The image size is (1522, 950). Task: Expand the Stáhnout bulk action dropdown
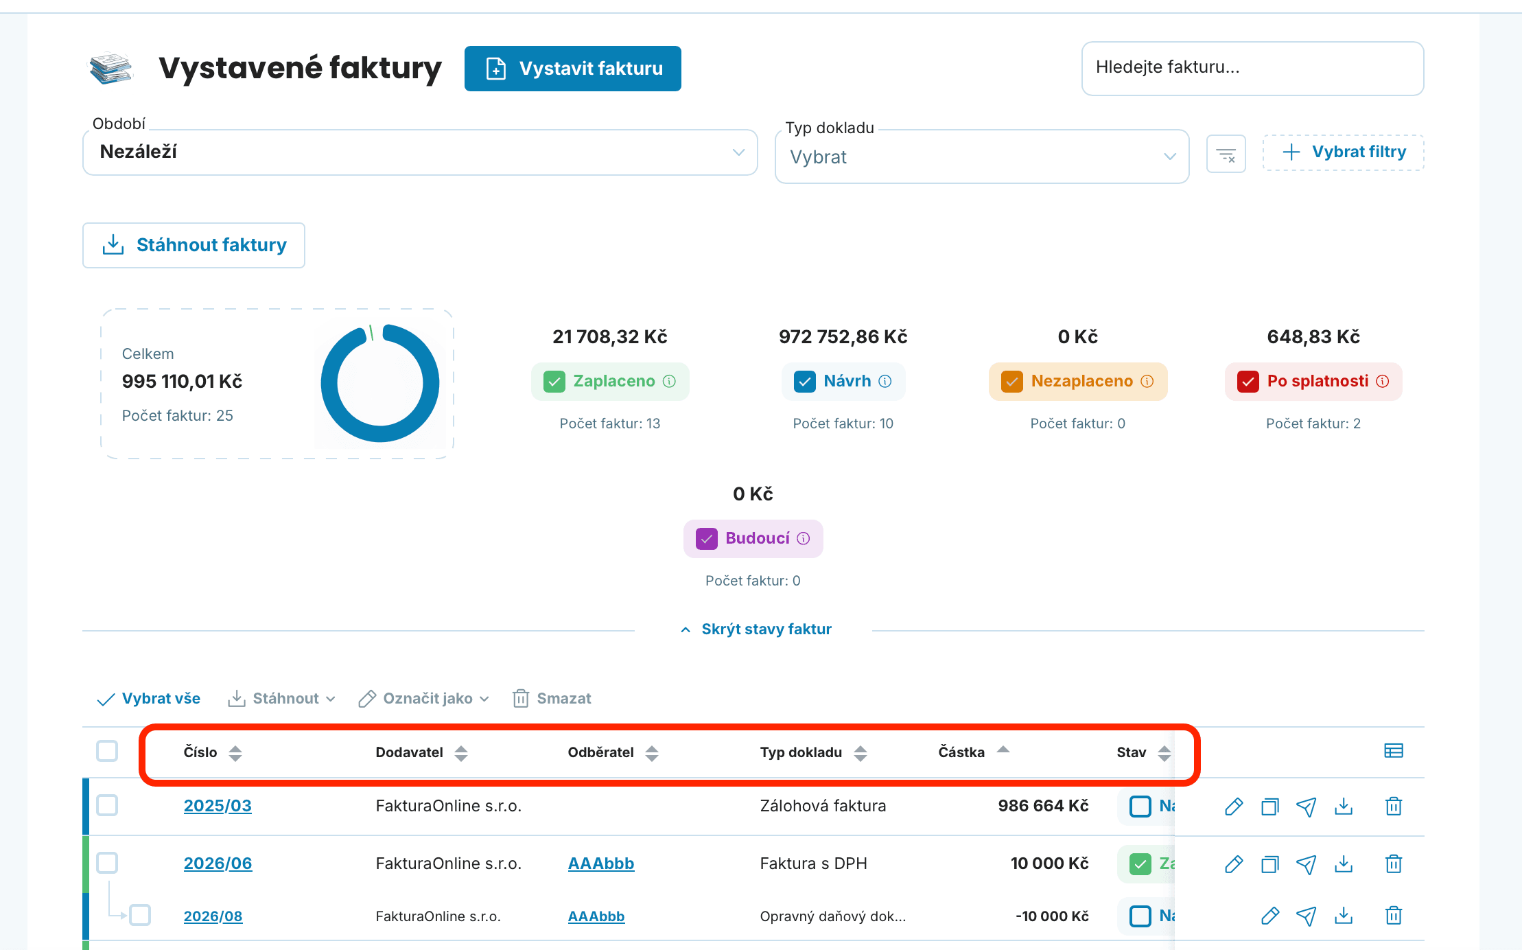(x=281, y=699)
